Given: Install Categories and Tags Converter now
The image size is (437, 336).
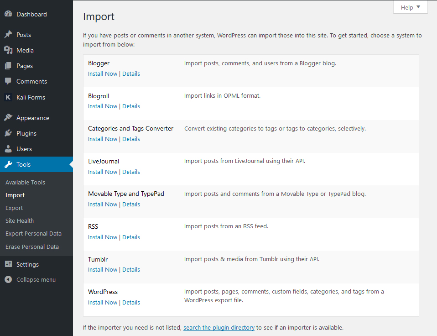Looking at the screenshot, I should pyautogui.click(x=103, y=139).
